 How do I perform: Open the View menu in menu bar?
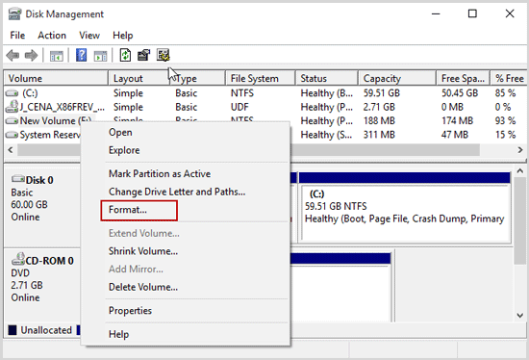click(89, 35)
